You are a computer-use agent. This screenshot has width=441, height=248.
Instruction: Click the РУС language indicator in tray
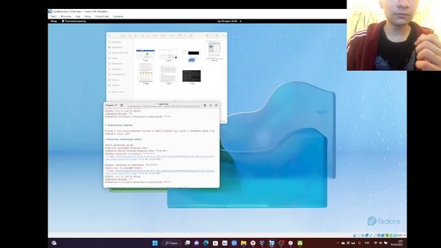[x=367, y=243]
